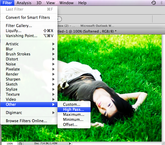Open Filter Gallery dialog

29,26
